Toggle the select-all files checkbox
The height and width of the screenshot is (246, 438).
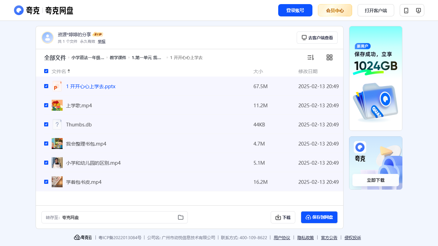(46, 71)
